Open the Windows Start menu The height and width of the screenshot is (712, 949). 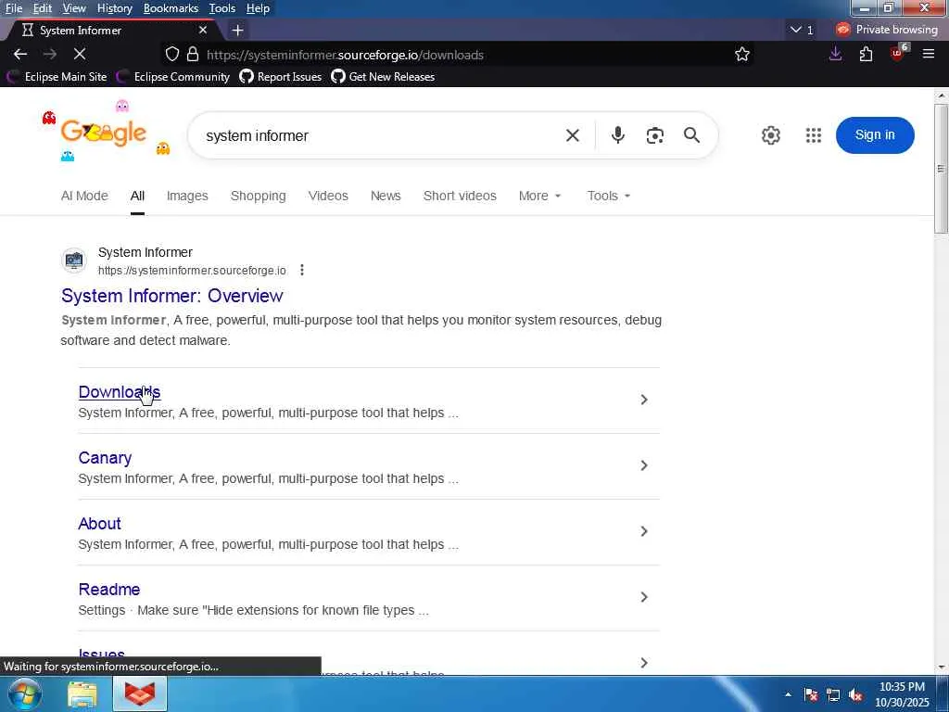click(x=23, y=693)
